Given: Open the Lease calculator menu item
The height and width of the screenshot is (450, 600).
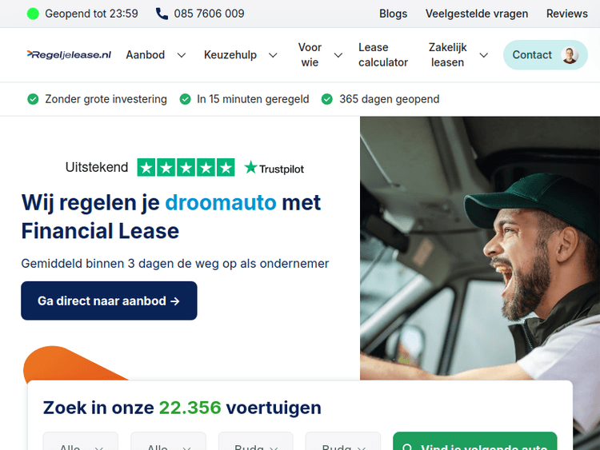Looking at the screenshot, I should (383, 55).
